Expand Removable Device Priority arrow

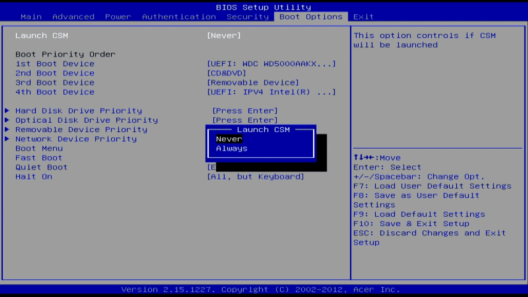click(7, 130)
